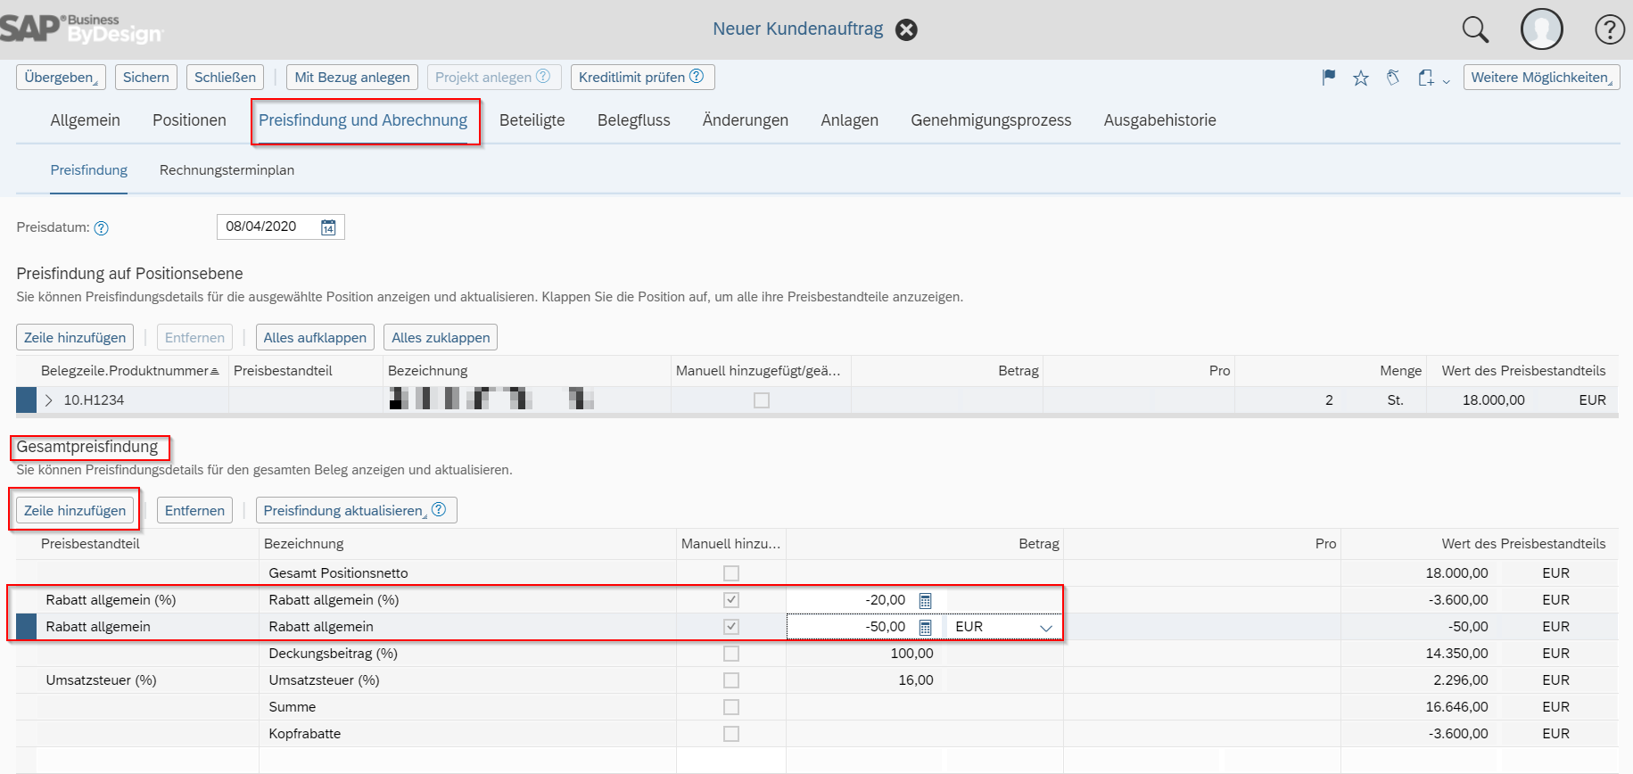1633x774 pixels.
Task: Click Zeile hinzufügen under Gesamtpreisfindung
Action: pos(75,510)
